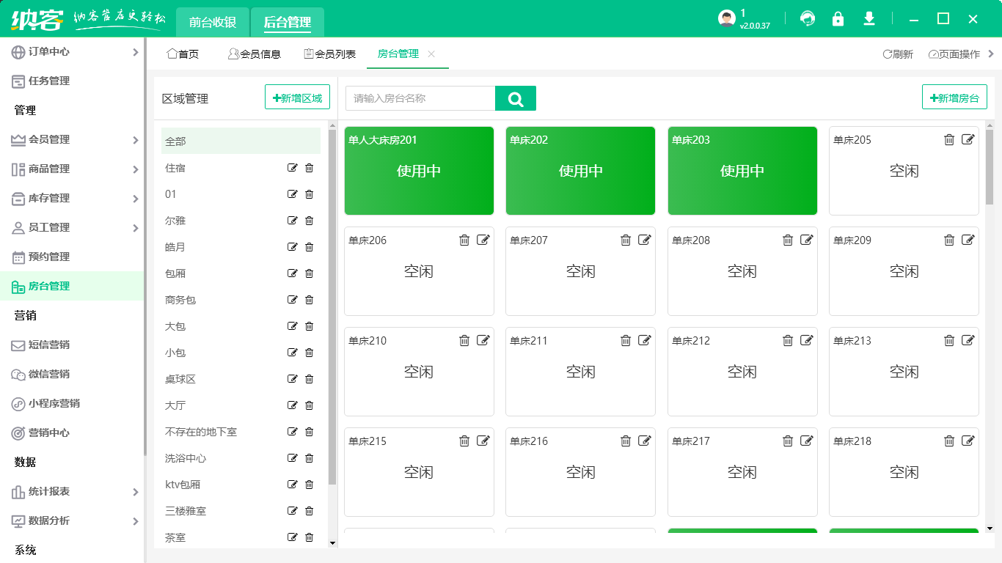Select the 不存在的地下室 area
The width and height of the screenshot is (1002, 563).
point(201,432)
